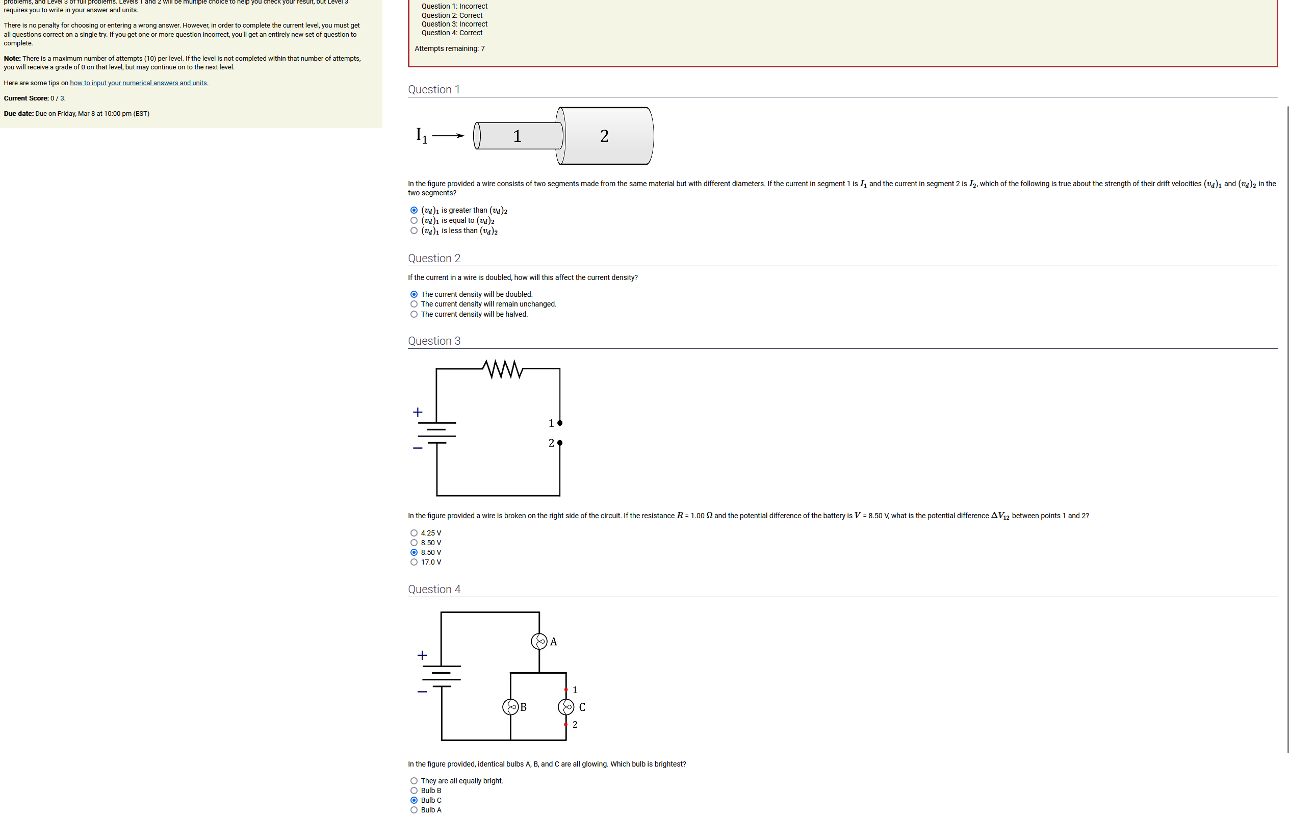
Task: Click wire segment 2 in Question 1 figure
Action: click(605, 136)
